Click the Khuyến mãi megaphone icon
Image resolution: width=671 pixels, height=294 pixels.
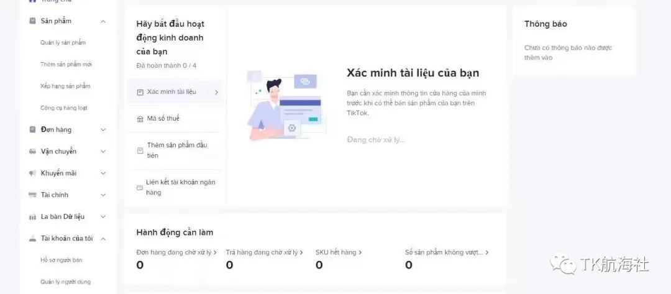[32, 173]
